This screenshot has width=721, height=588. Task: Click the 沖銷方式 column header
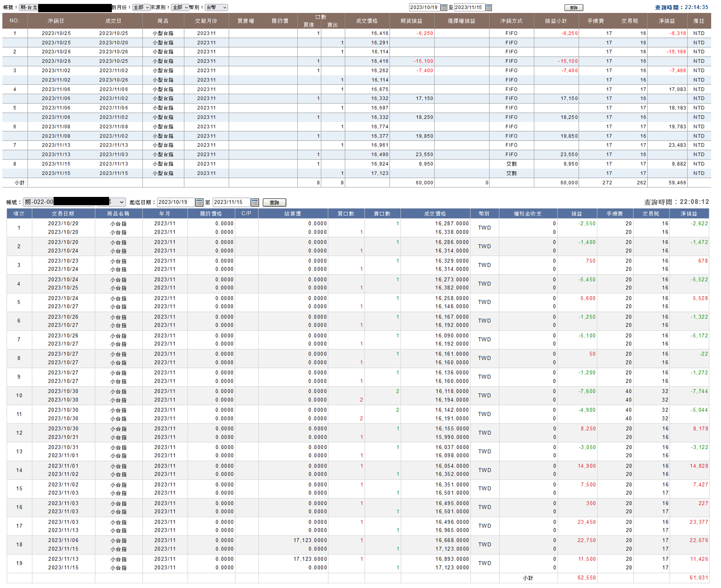point(512,21)
